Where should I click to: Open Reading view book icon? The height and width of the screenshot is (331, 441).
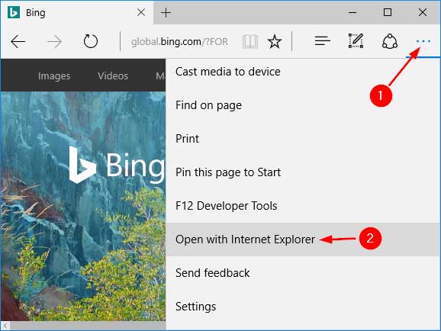click(x=250, y=42)
